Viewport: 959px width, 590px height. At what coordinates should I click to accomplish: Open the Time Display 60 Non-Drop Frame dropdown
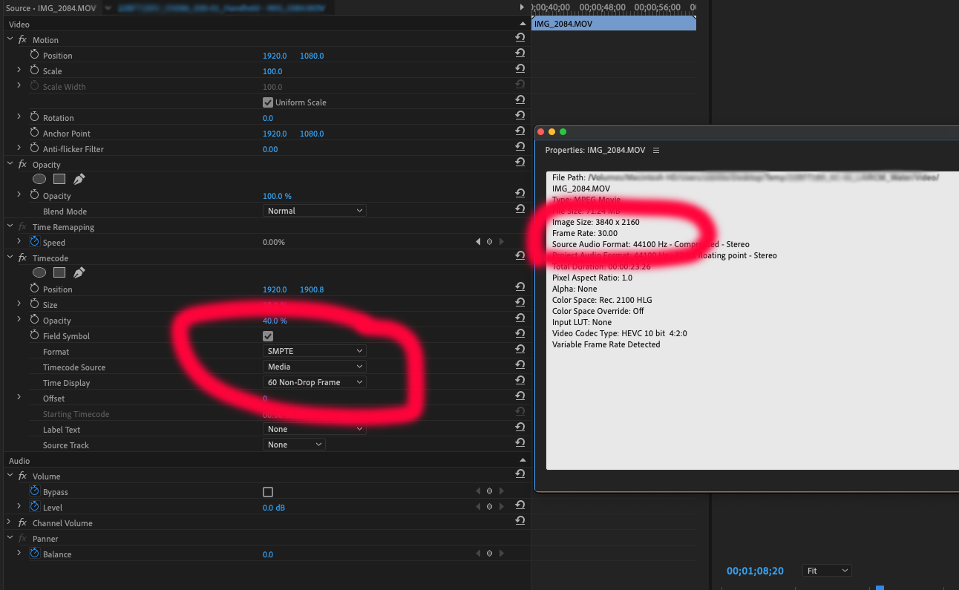(314, 381)
